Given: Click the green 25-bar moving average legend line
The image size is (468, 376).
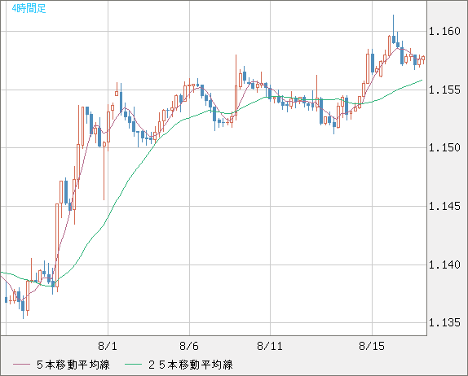Looking at the screenshot, I should click(x=133, y=365).
